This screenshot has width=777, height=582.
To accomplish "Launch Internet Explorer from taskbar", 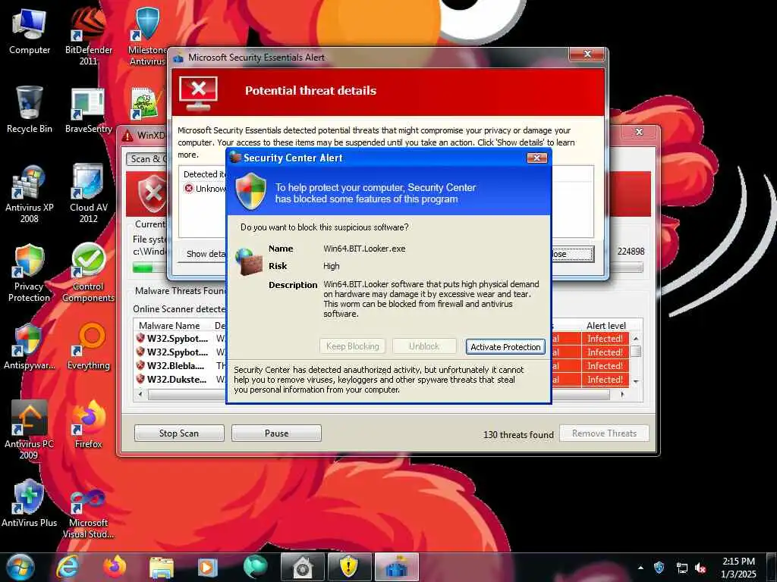I will click(x=67, y=567).
